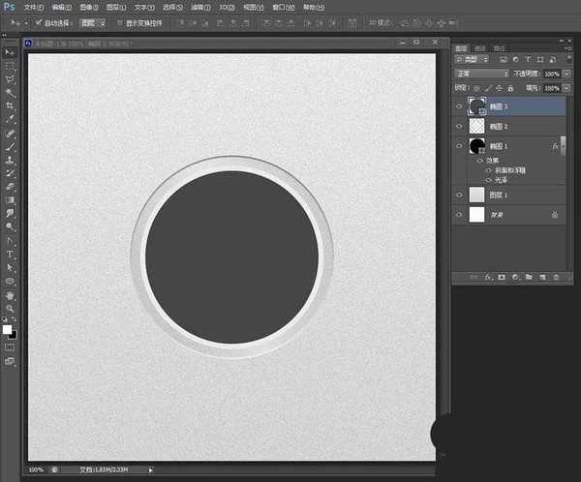Open the blend mode 正常 dropdown
Viewport: 581px width, 482px height.
(482, 73)
